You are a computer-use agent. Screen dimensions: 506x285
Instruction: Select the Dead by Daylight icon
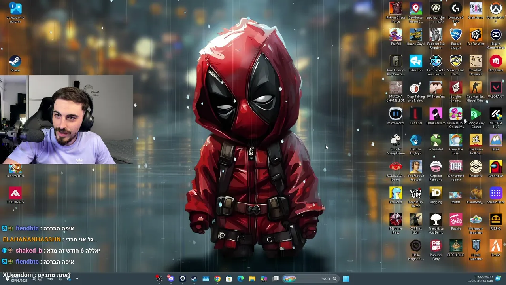pos(416,144)
